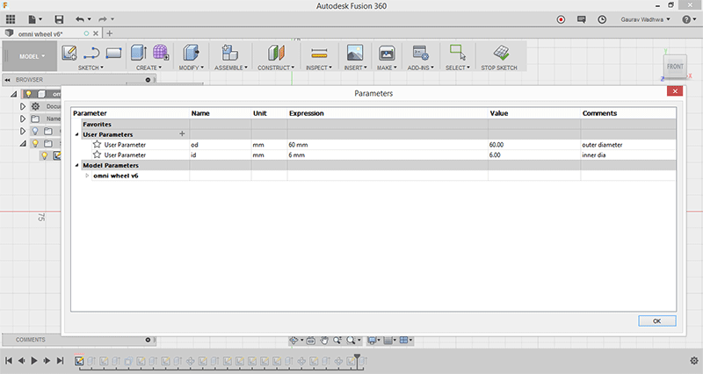Screen dimensions: 703x374
Task: Select the Inspect measure tool
Action: pyautogui.click(x=319, y=54)
